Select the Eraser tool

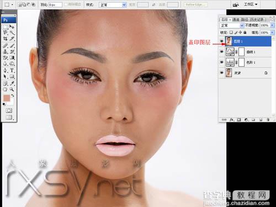6,57
